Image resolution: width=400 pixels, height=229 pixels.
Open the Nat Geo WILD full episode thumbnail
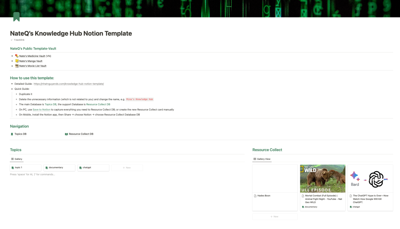(x=323, y=178)
